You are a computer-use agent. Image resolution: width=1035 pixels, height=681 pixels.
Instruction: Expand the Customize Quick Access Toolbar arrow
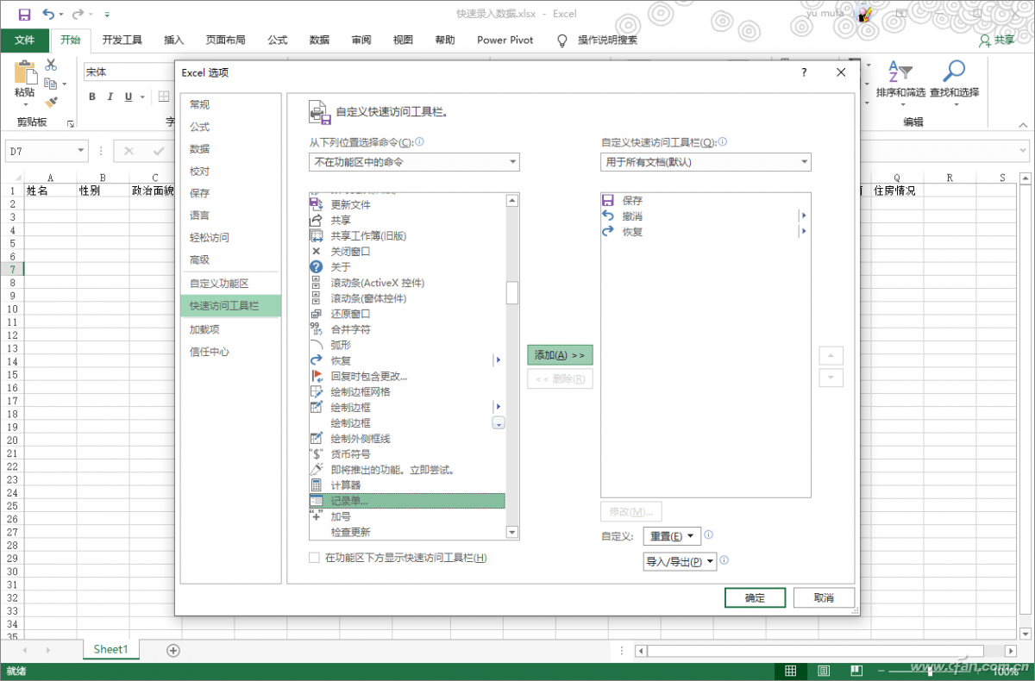(107, 15)
